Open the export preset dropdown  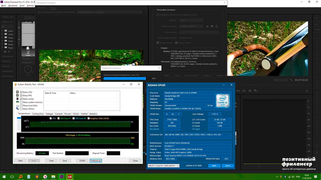pyautogui.click(x=191, y=26)
